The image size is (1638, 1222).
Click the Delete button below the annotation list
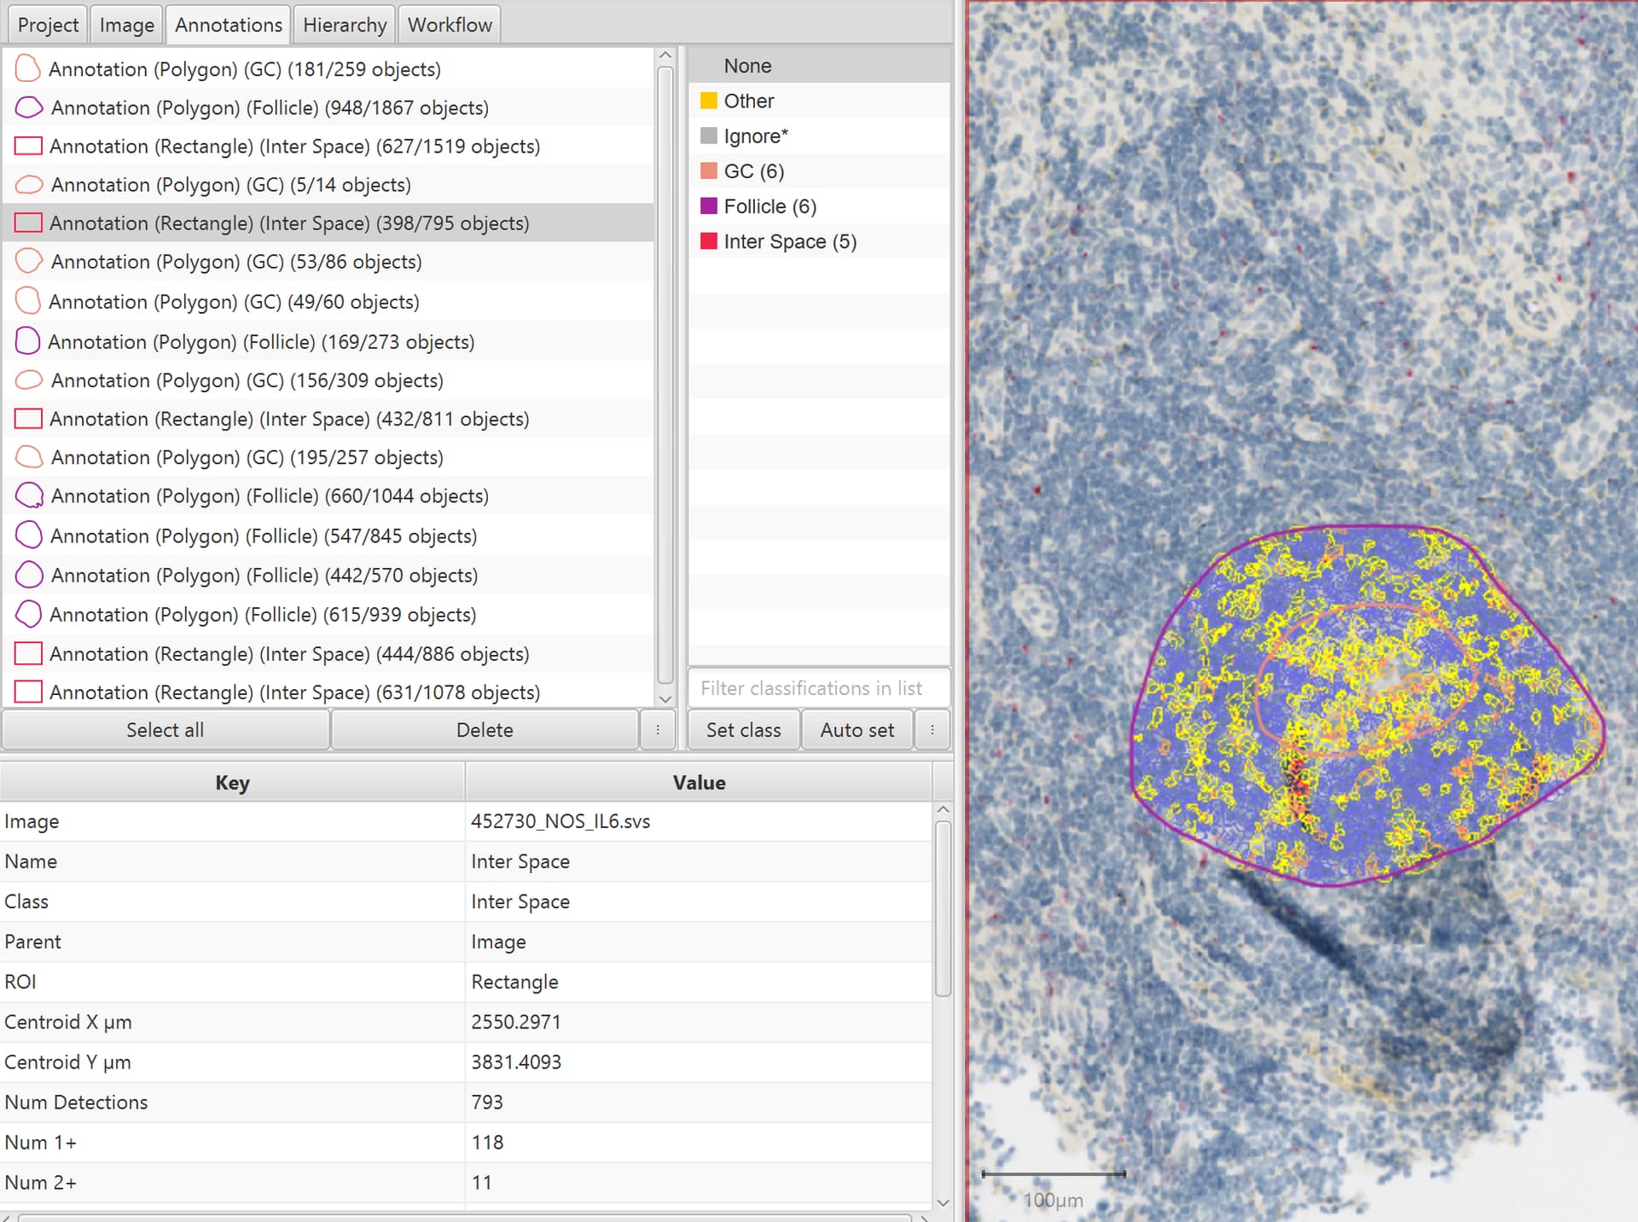(x=484, y=729)
